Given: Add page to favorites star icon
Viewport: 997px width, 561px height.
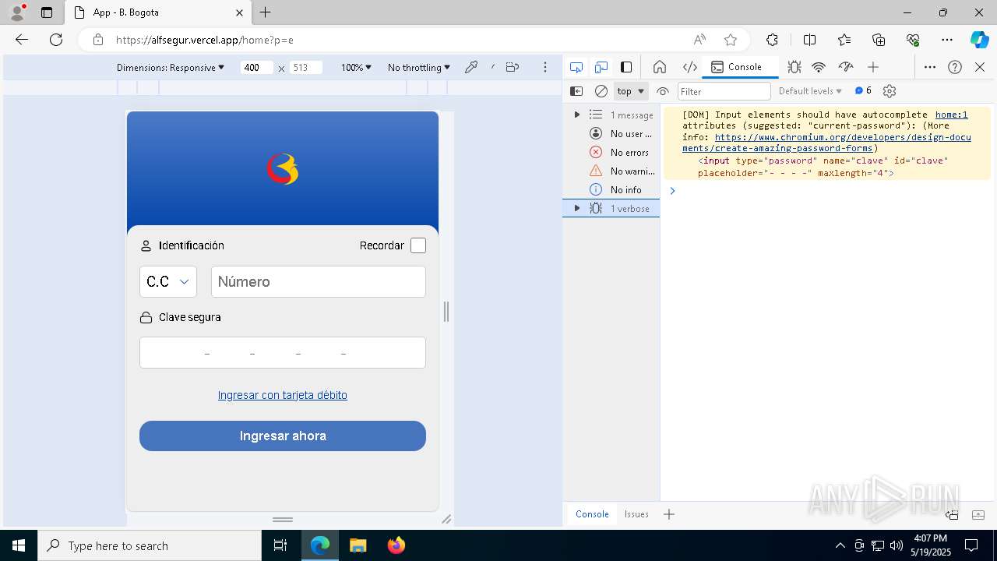Looking at the screenshot, I should tap(730, 40).
